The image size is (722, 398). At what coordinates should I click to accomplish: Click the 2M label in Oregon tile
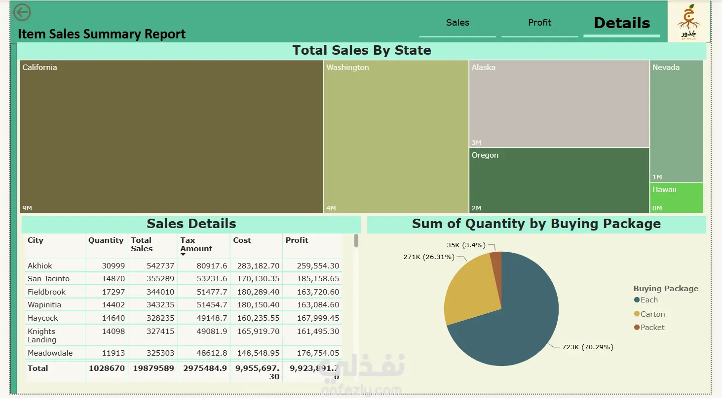point(476,208)
